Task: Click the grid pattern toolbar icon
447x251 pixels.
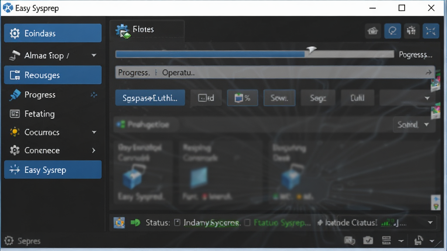Action: [411, 31]
